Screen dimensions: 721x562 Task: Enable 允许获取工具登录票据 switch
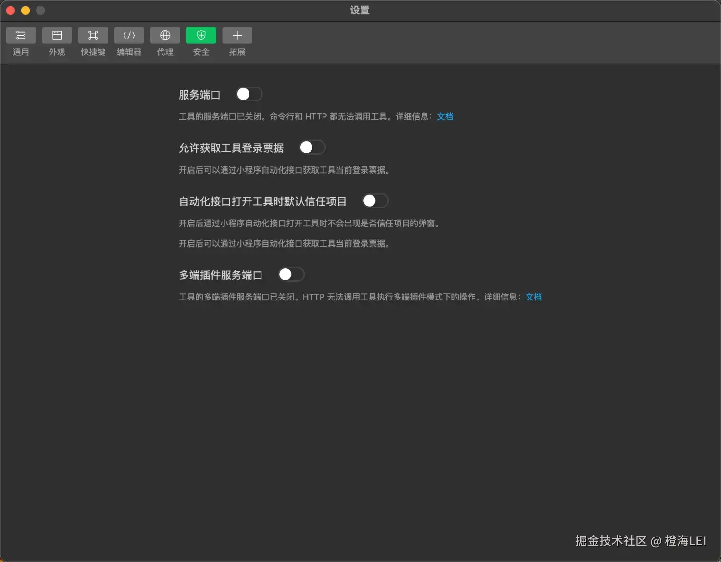pos(312,148)
